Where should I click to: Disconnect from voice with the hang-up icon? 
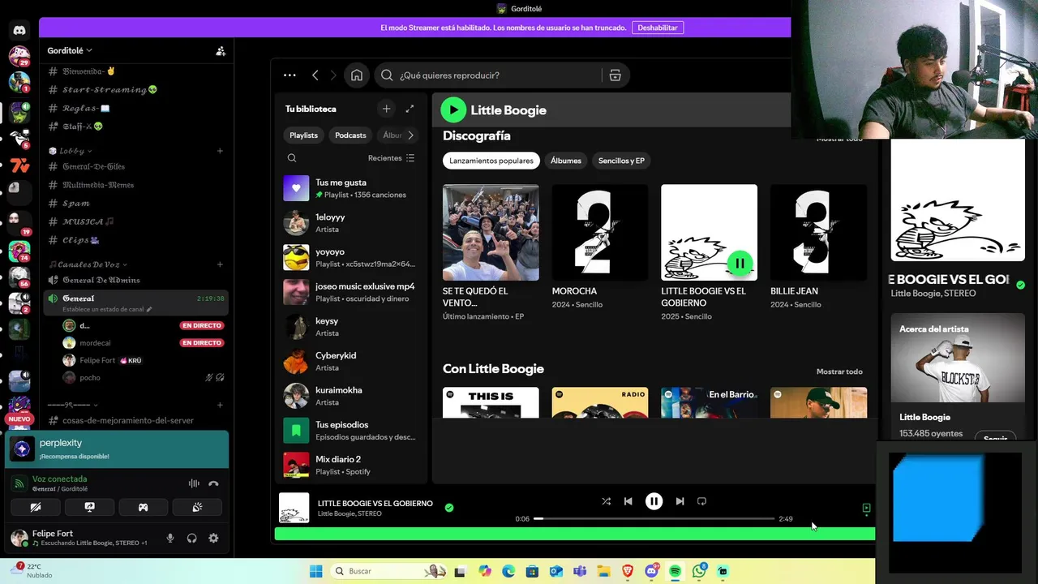click(x=213, y=483)
